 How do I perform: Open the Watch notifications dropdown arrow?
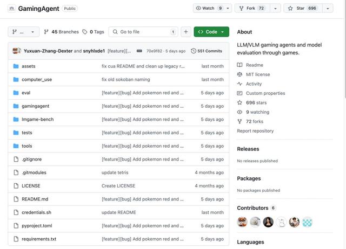228,9
